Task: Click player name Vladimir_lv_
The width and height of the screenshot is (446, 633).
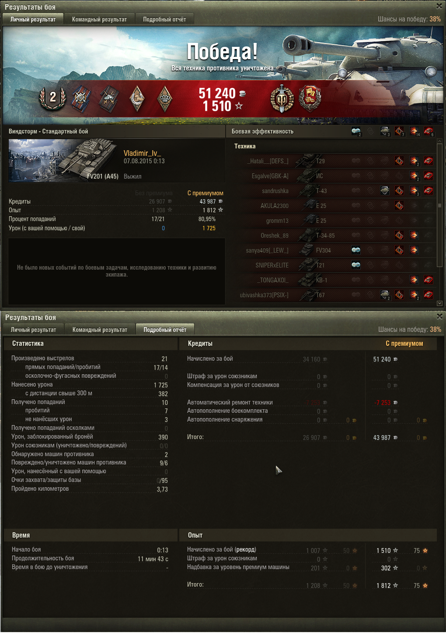Action: (142, 153)
